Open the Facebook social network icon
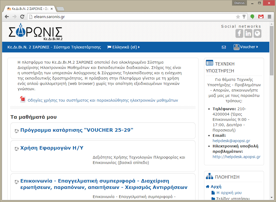Viewport: 276px width, 202px height. [240, 34]
